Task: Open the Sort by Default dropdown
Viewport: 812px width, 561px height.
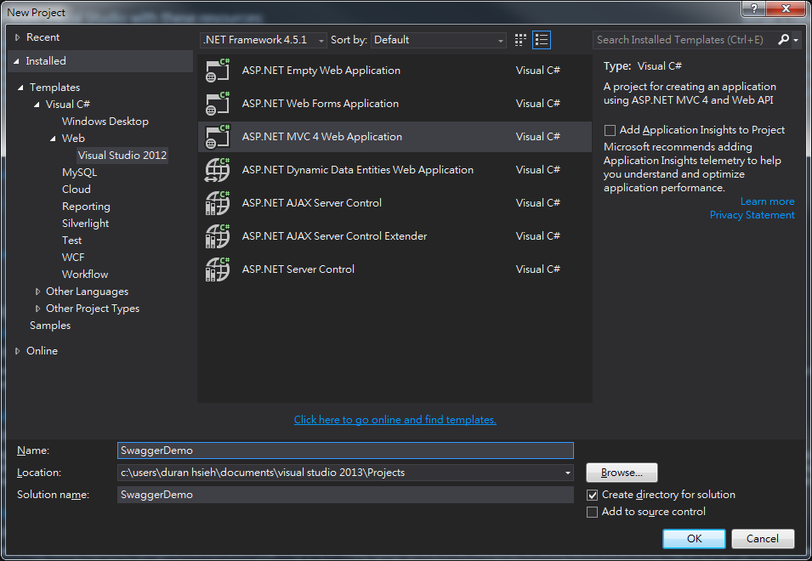Action: [x=438, y=40]
